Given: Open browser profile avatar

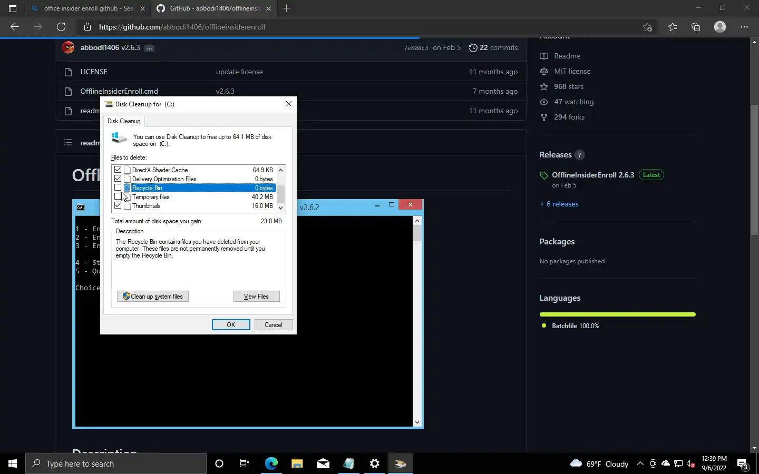Looking at the screenshot, I should pos(720,27).
